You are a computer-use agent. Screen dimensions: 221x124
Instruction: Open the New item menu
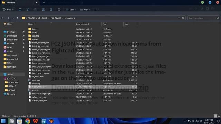[x=8, y=10]
